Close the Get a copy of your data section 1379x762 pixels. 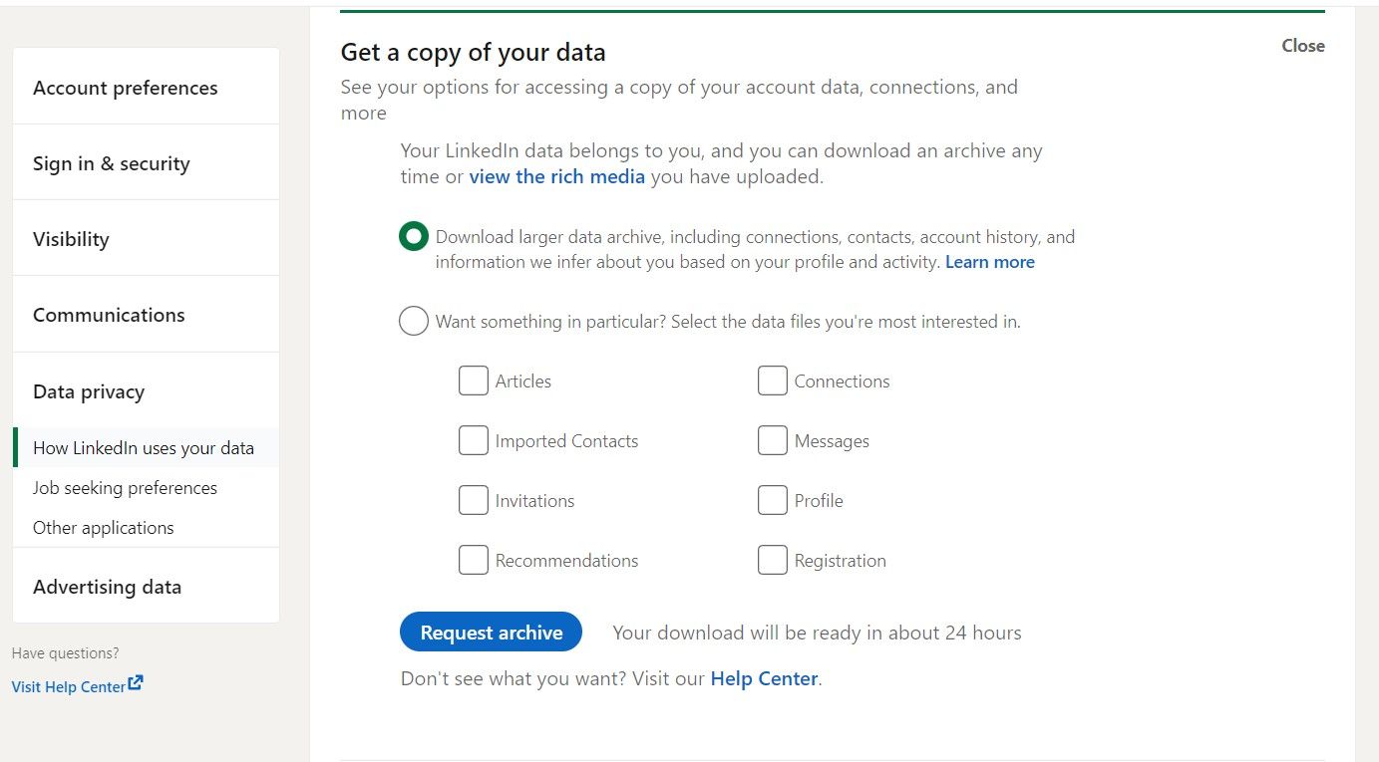(1302, 46)
